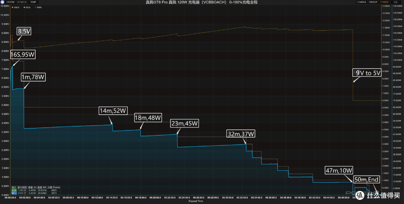Click the 29.6282 energy Wh cell
This screenshot has width=404, height=204.
tap(42, 193)
